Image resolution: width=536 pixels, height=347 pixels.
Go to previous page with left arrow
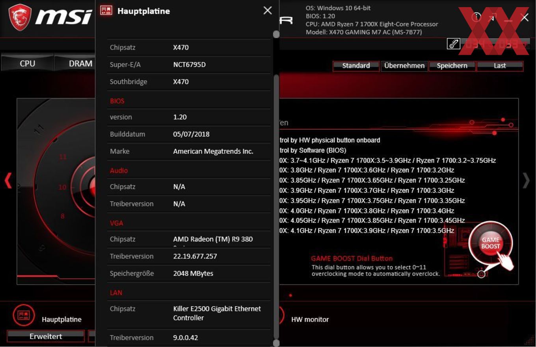coord(8,181)
